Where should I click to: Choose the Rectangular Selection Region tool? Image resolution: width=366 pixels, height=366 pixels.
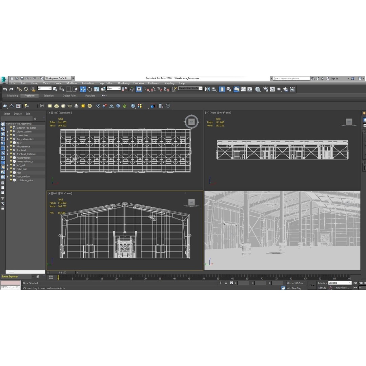click(x=68, y=89)
